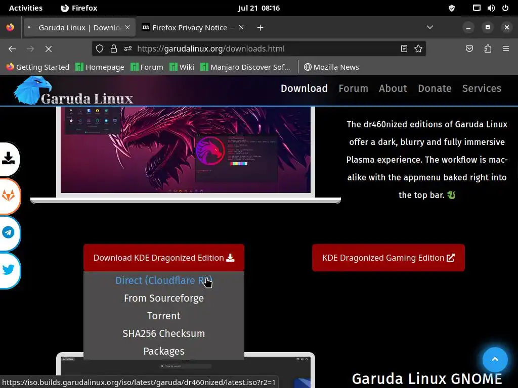Open the Twitter bird sidebar icon
This screenshot has height=388, width=518.
click(9, 270)
